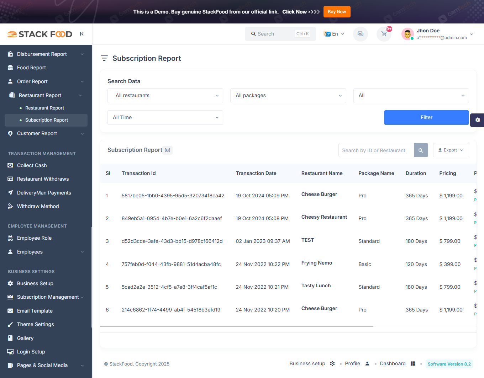Image resolution: width=484 pixels, height=378 pixels.
Task: Click the orange Buy Now button
Action: [x=337, y=12]
